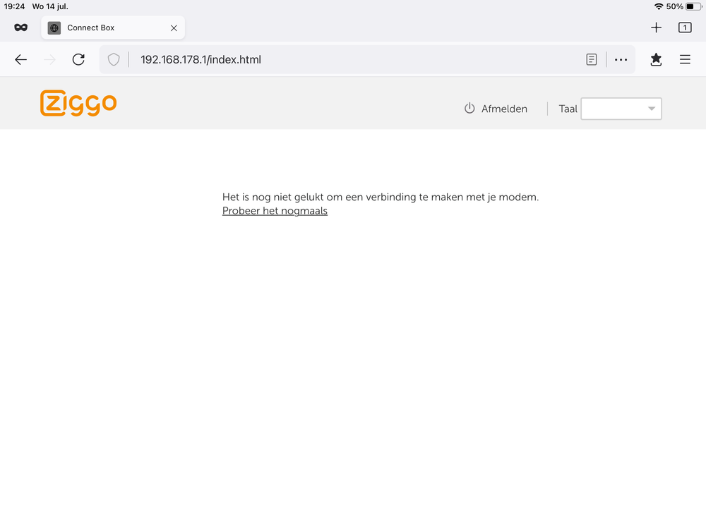Click the Probeer het nogmaals link

click(275, 211)
